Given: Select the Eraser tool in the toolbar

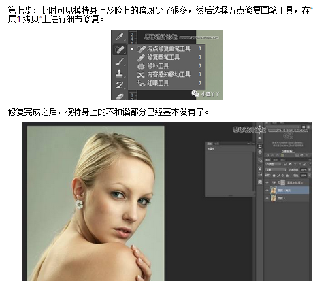Looking at the screenshot, I should click(x=120, y=97).
